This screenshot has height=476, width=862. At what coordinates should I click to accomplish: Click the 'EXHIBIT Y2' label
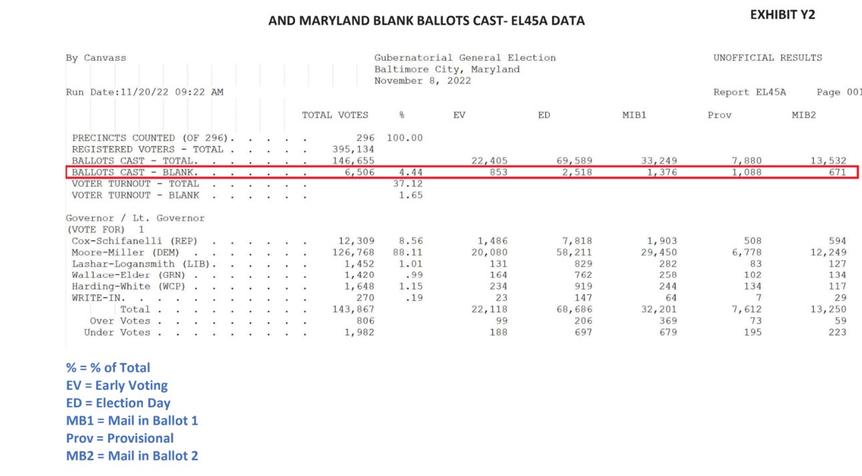pos(783,14)
